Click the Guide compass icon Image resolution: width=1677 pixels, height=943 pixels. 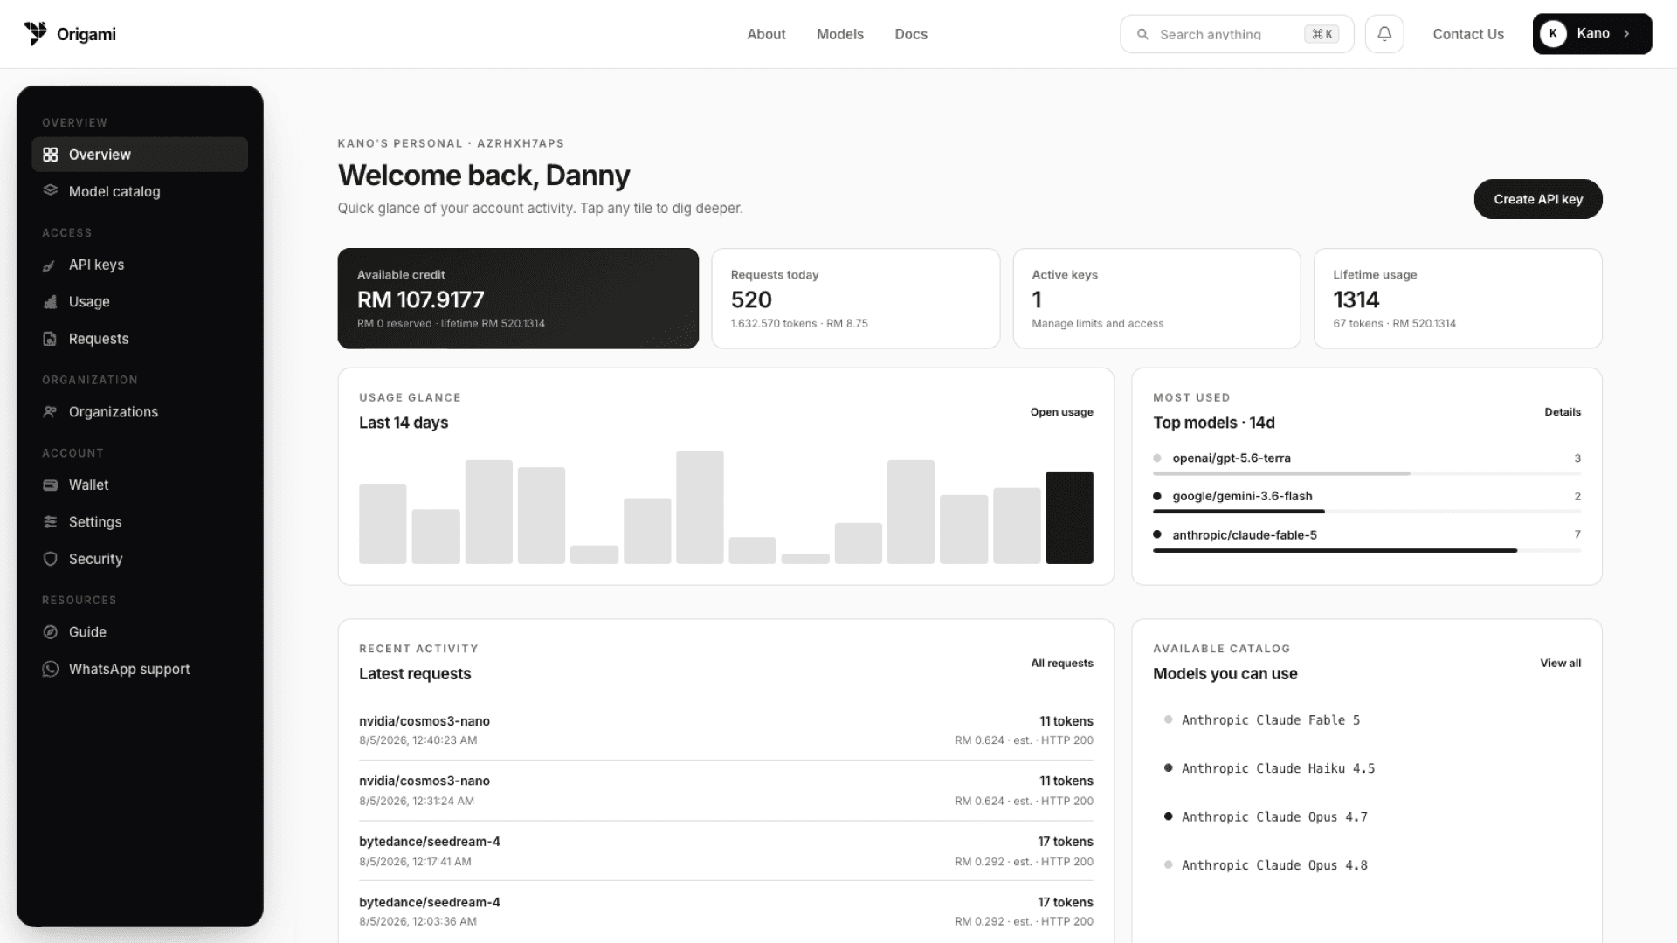click(x=51, y=632)
